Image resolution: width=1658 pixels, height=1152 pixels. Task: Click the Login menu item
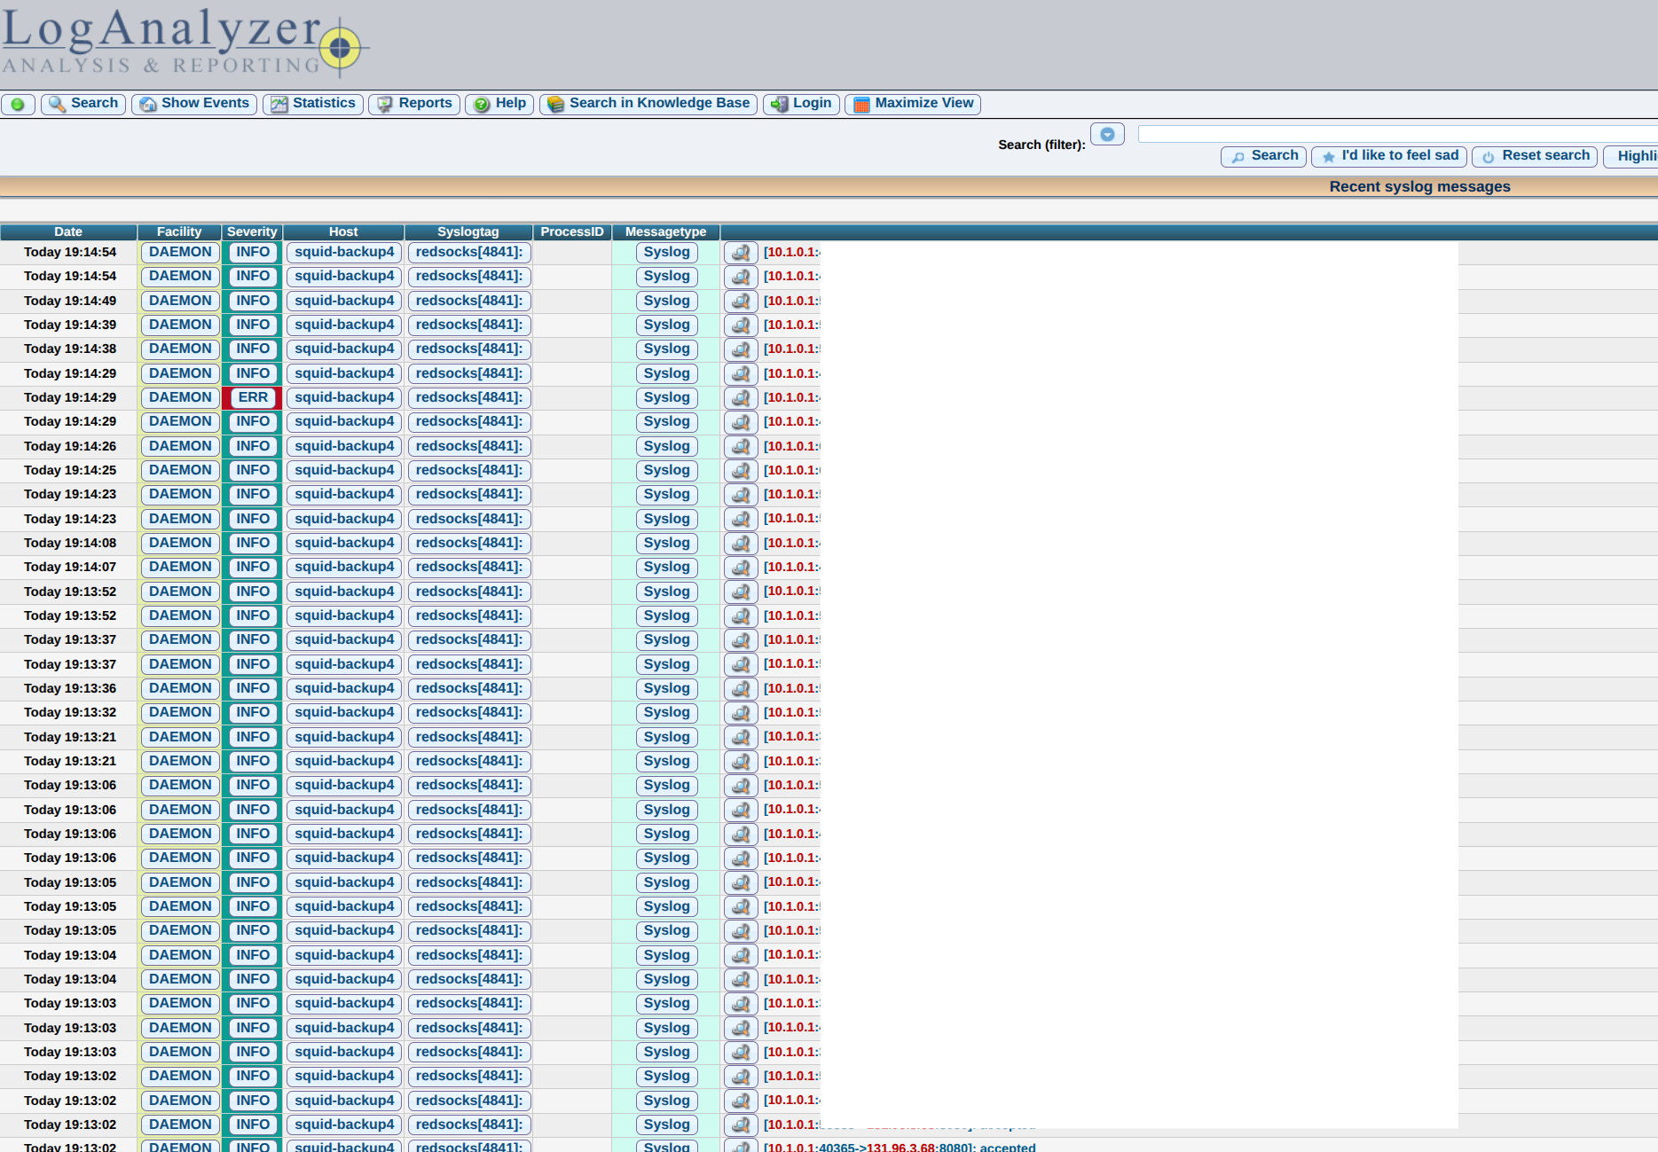pos(801,104)
